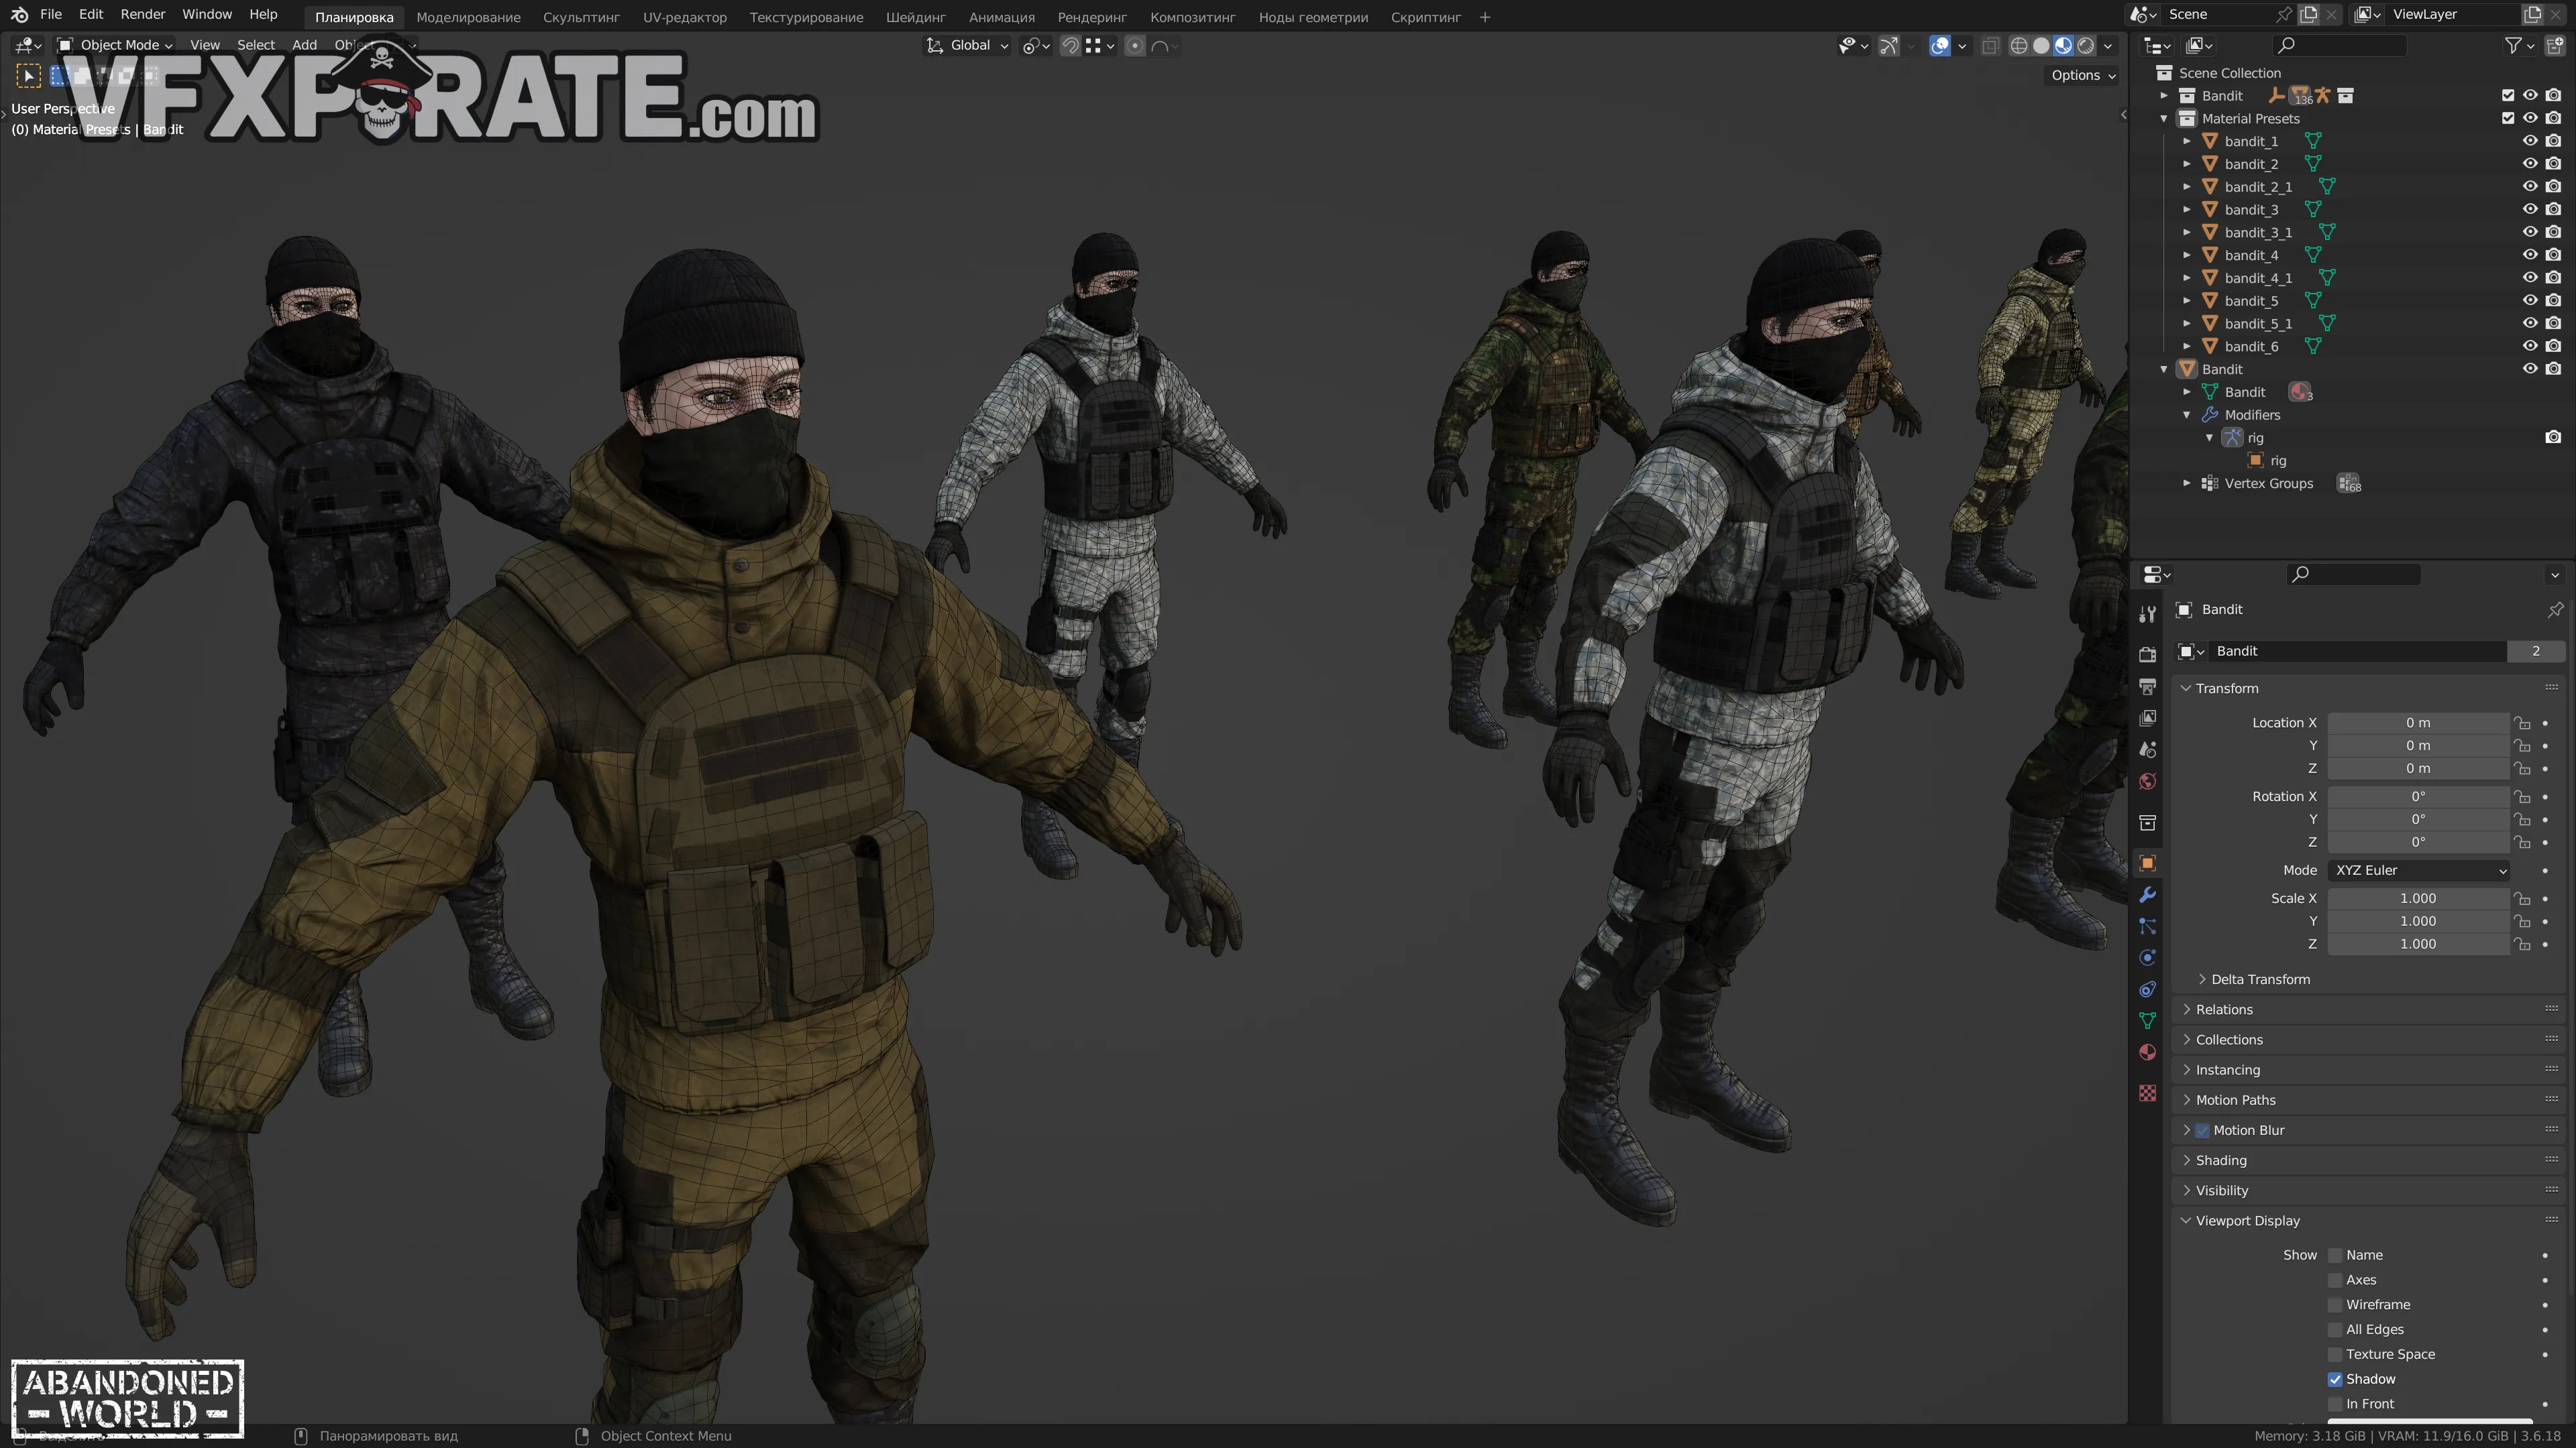
Task: Expand Vertex Groups in outliner
Action: [x=2187, y=483]
